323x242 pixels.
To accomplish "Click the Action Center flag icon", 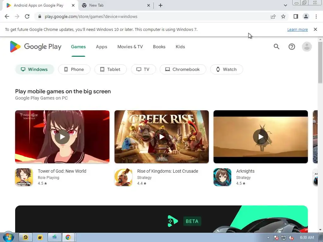I will coord(276,238).
